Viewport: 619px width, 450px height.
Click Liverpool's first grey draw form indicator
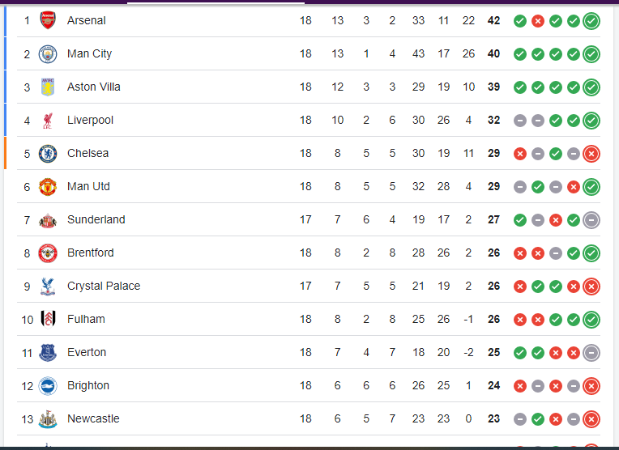(519, 120)
